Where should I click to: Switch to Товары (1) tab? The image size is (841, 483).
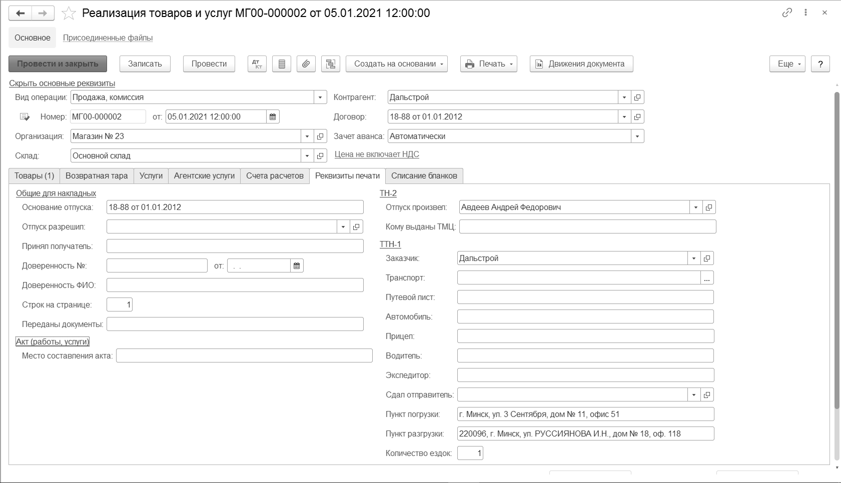click(x=34, y=175)
